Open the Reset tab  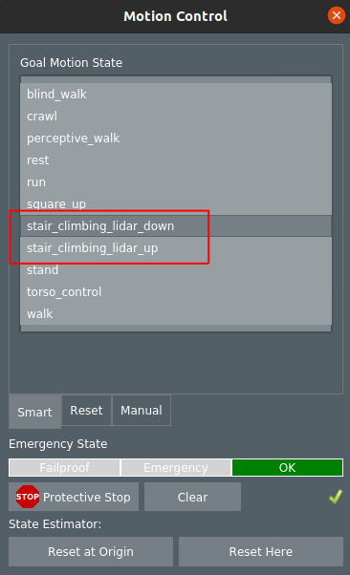tap(86, 410)
